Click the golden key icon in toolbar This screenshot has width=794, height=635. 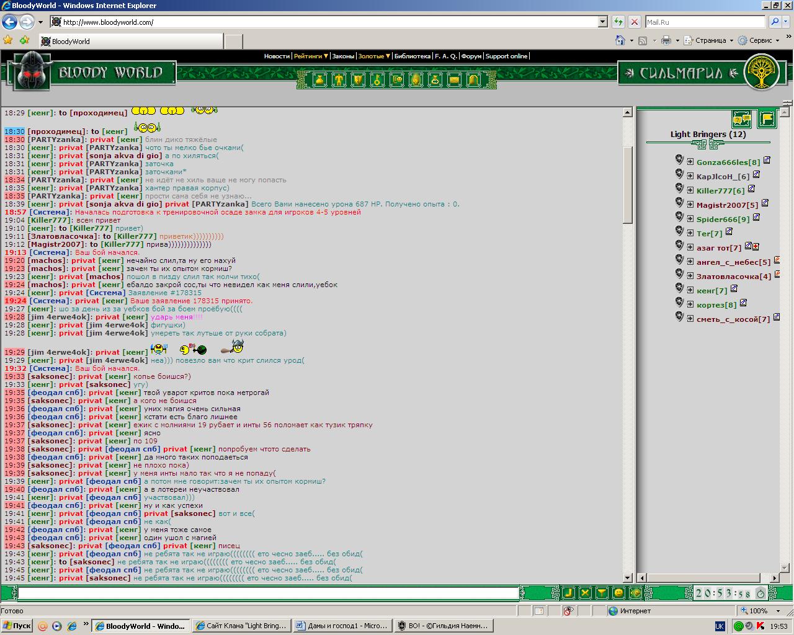(x=377, y=80)
